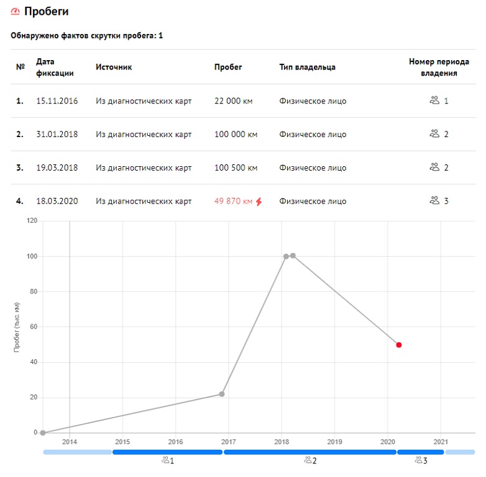This screenshot has width=486, height=477.
Task: Click the third ownership period blue bar
Action: pos(421,452)
